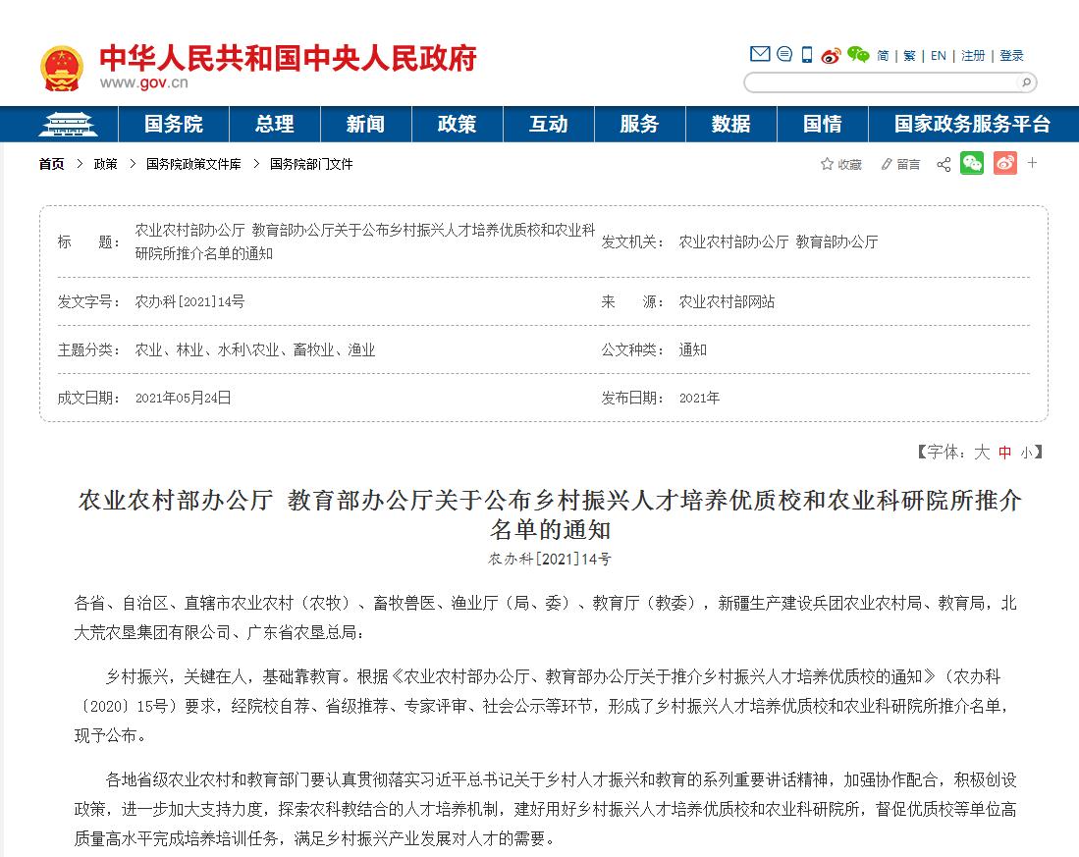This screenshot has width=1079, height=857.
Task: Bookmark page with 收藏 star
Action: pos(840,165)
